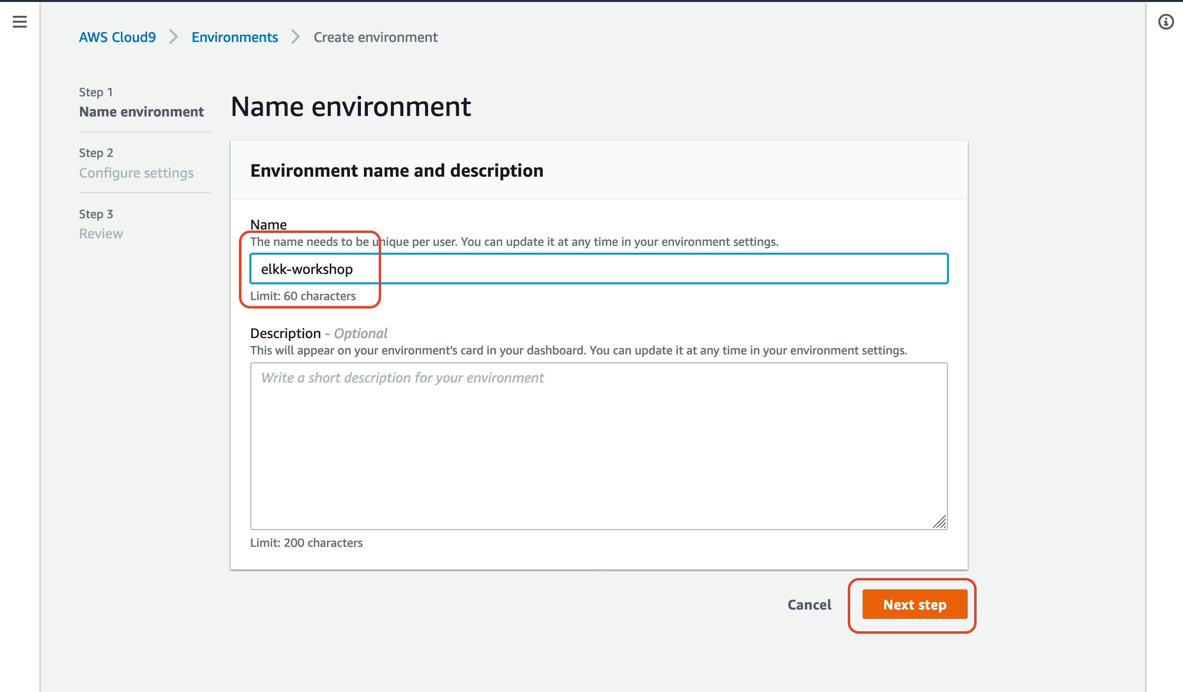Proceed with the Next step button
This screenshot has height=692, width=1183.
point(914,604)
